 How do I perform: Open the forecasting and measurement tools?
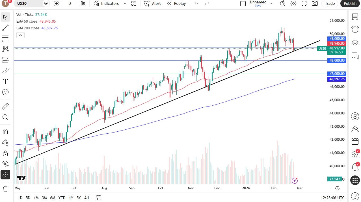[5, 60]
